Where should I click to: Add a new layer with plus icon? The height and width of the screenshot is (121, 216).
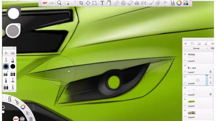pyautogui.click(x=186, y=44)
